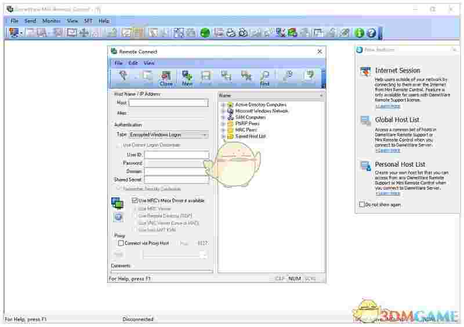
Task: Open the Monitor menu
Action: pos(51,21)
